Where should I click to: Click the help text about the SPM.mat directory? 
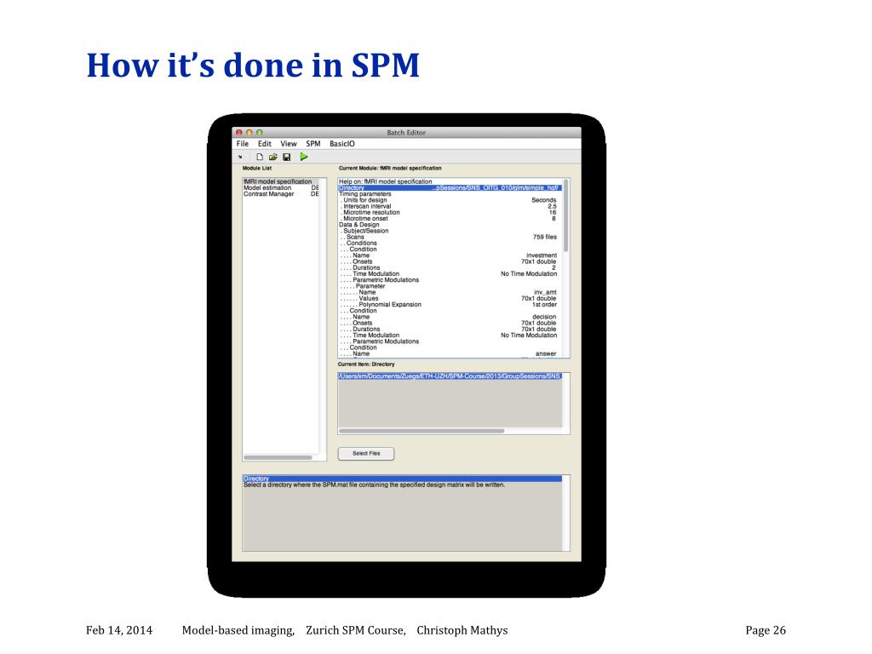point(375,485)
